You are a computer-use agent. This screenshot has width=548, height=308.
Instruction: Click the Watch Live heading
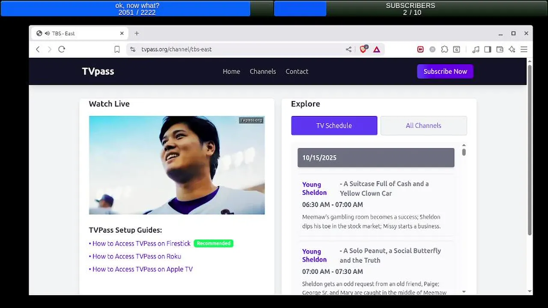(109, 104)
